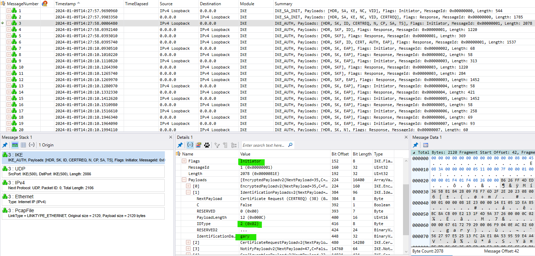
Task: Click timestamp 2024-01-09T14:28:10.1264390 of message 10
Action: 86,67
